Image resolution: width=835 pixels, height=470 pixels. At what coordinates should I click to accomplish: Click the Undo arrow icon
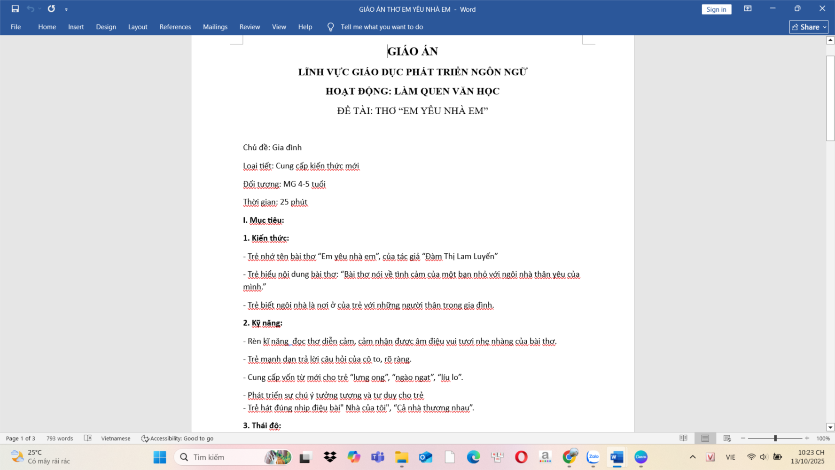(30, 9)
